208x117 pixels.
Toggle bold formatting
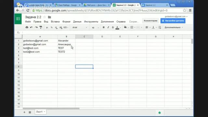coord(104,27)
